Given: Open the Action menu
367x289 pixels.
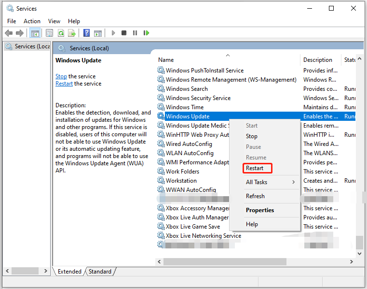Looking at the screenshot, I should (32, 21).
